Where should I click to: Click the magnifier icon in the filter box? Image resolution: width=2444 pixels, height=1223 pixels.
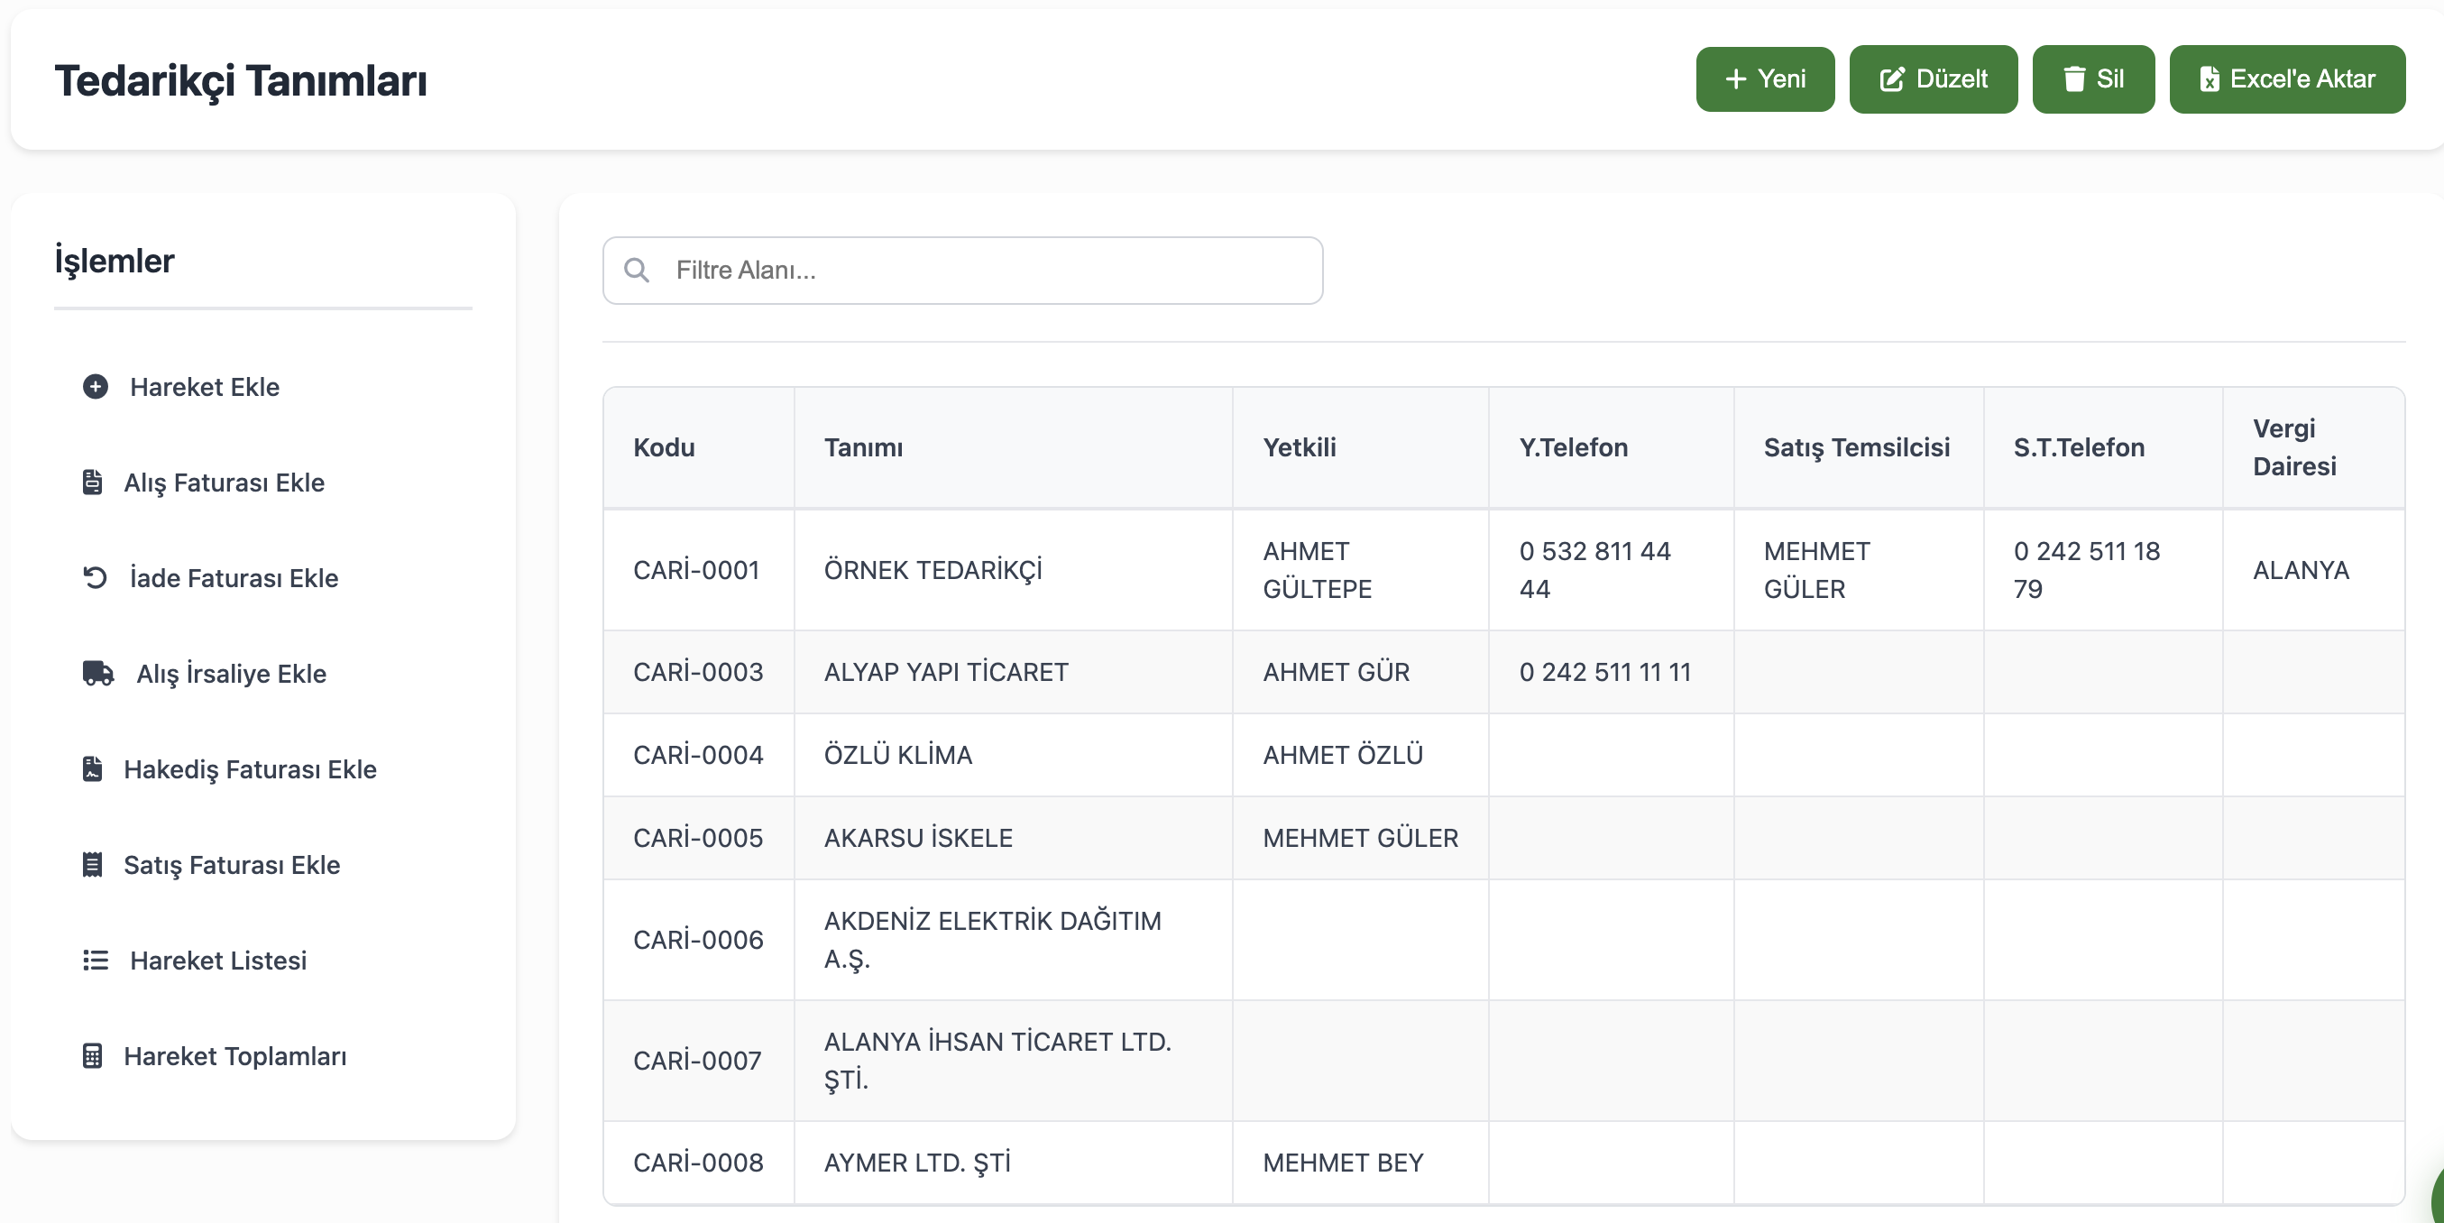click(x=637, y=271)
